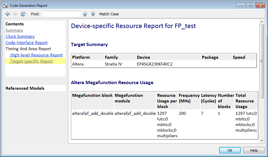268x157 pixels.
Task: Find previous match with up arrow
Action: click(85, 14)
